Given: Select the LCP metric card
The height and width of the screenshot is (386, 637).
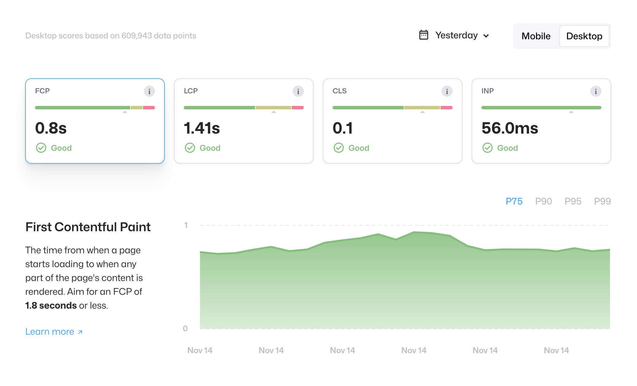Looking at the screenshot, I should click(x=244, y=121).
